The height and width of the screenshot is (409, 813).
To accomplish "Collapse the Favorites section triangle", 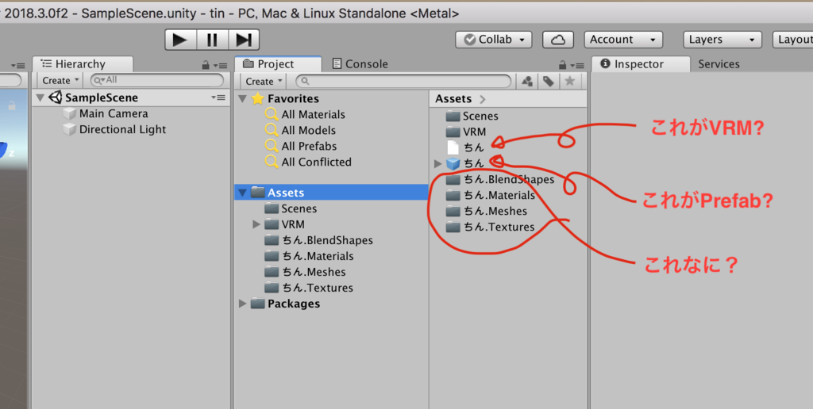I will [x=243, y=98].
